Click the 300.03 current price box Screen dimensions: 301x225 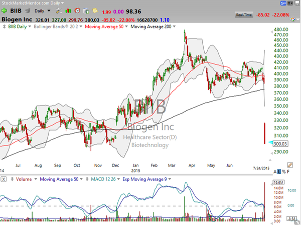coord(280,143)
